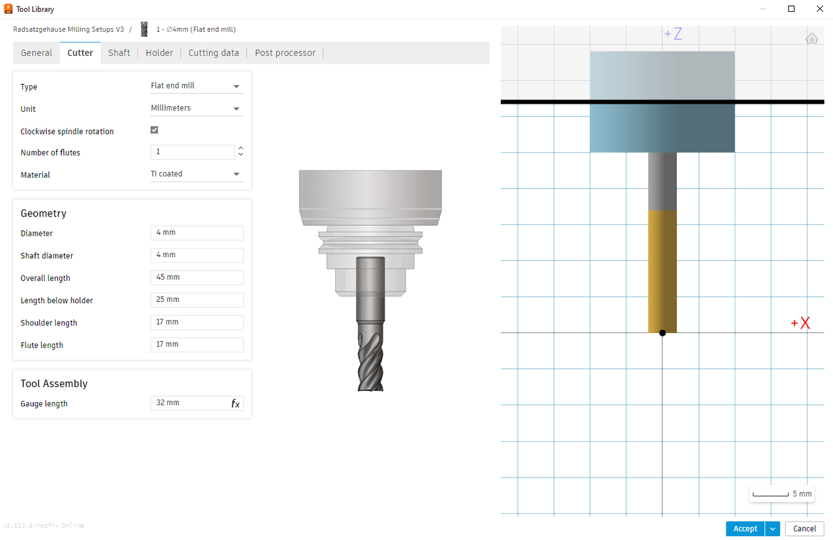The width and height of the screenshot is (833, 540).
Task: Increase the Number of flutes stepper
Action: 241,148
